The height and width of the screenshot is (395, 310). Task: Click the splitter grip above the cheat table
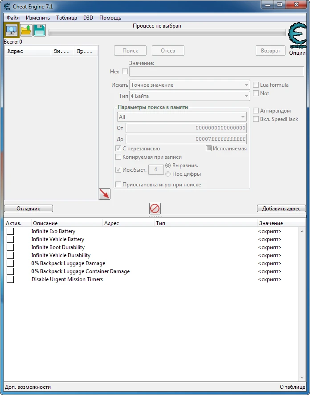point(155,216)
